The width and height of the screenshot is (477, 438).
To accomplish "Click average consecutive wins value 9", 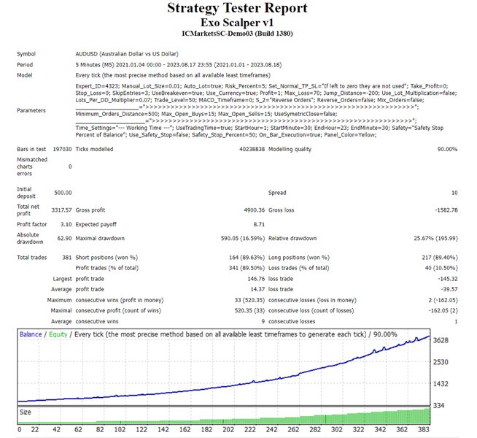I will 263,321.
